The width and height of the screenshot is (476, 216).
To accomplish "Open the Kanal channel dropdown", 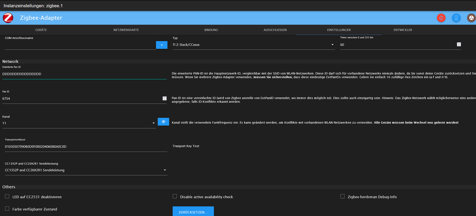I will tap(79, 123).
